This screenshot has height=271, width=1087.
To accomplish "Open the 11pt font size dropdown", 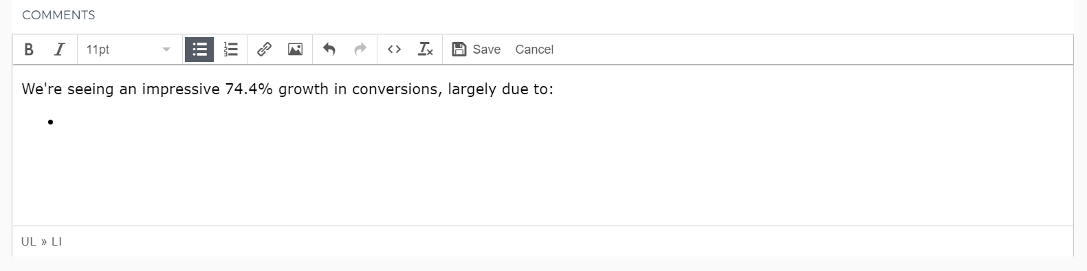I will tap(129, 50).
